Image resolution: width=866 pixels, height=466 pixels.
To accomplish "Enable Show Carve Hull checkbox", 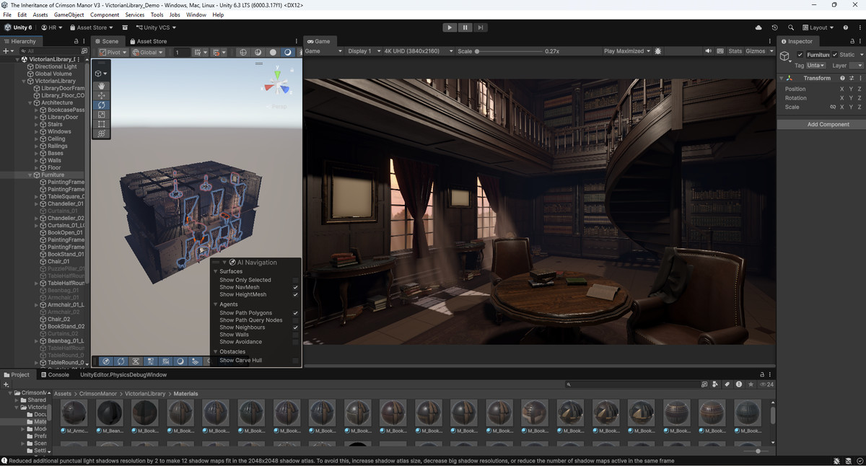I will coord(295,360).
